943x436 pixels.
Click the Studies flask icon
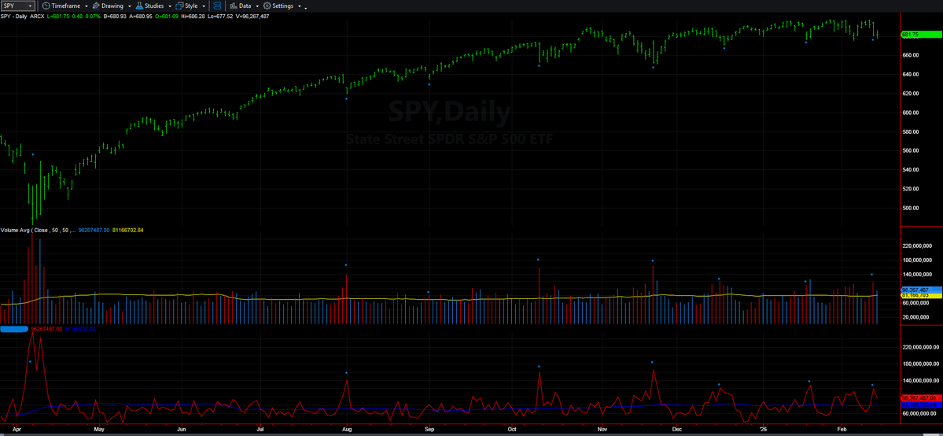(x=139, y=6)
